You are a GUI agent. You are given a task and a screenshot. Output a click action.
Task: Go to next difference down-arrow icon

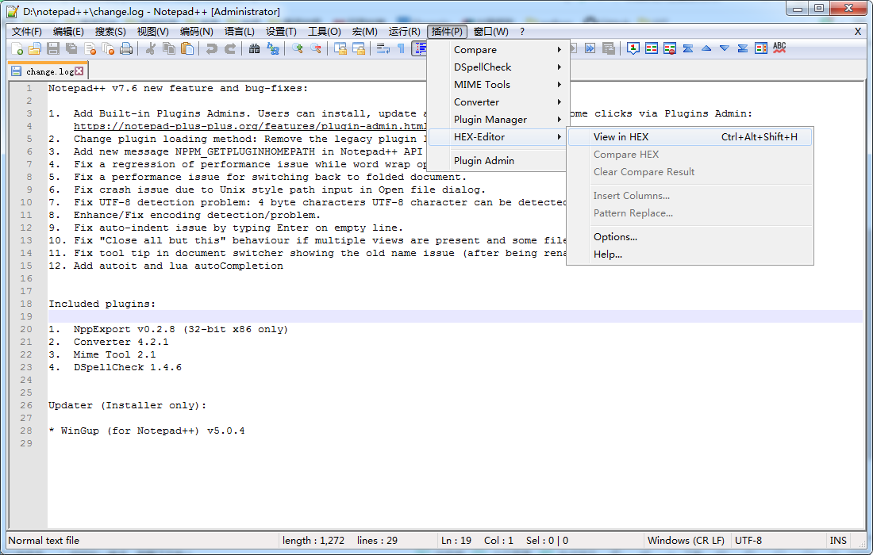pyautogui.click(x=725, y=49)
